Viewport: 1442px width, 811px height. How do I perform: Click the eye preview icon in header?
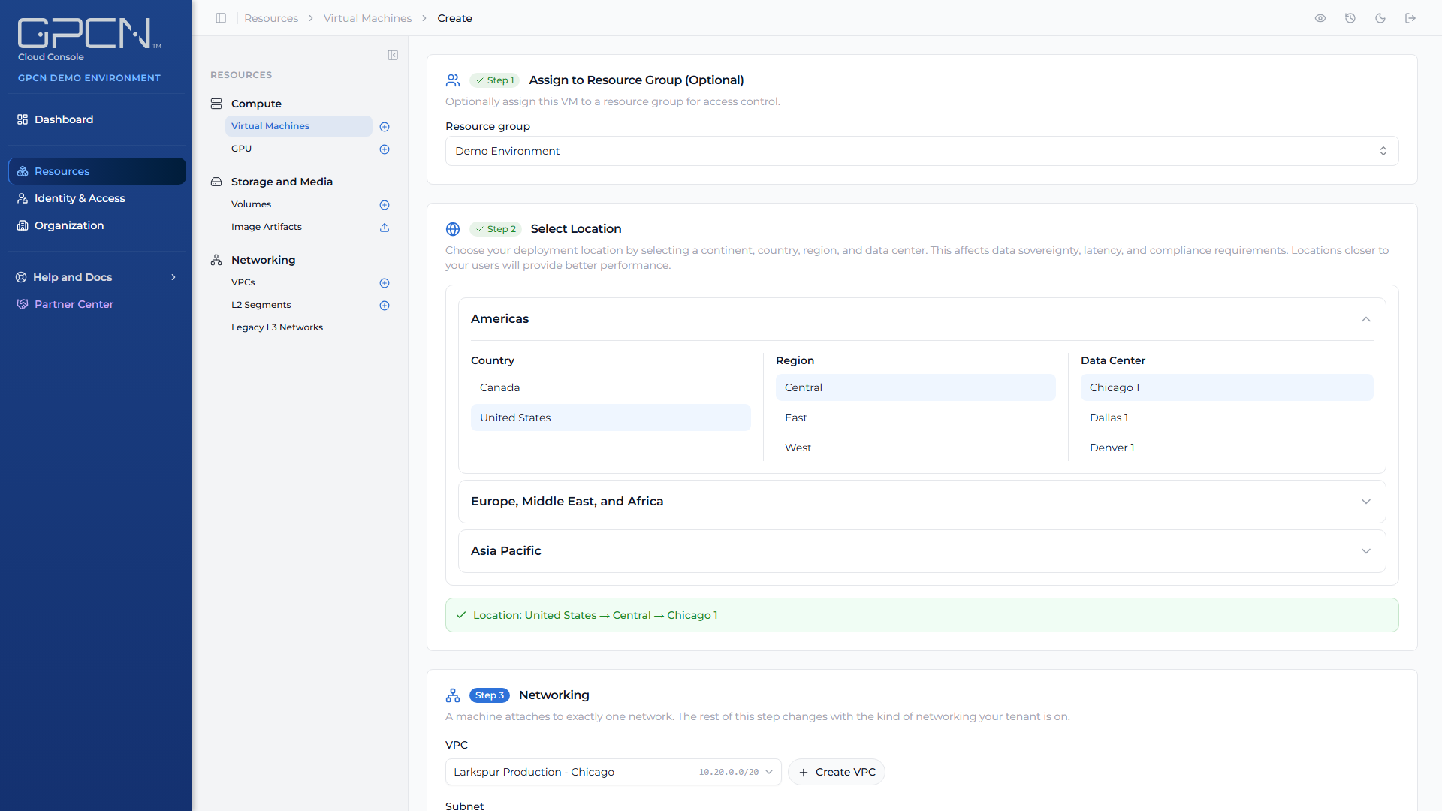click(1320, 18)
